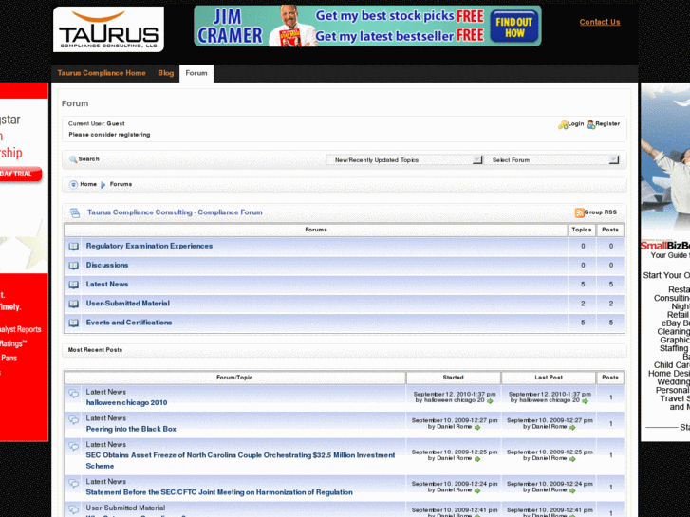Open Taurus Compliance Consulting - Compliance Forum link
Viewport: 690px width, 517px height.
tap(175, 212)
